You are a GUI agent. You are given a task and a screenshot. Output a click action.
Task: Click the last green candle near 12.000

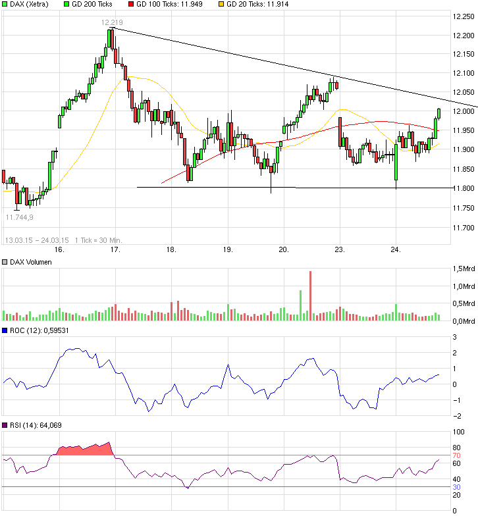click(x=438, y=113)
